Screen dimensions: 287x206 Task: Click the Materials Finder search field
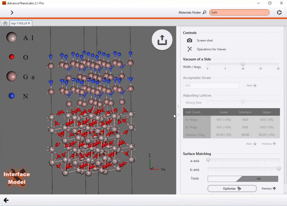(239, 13)
